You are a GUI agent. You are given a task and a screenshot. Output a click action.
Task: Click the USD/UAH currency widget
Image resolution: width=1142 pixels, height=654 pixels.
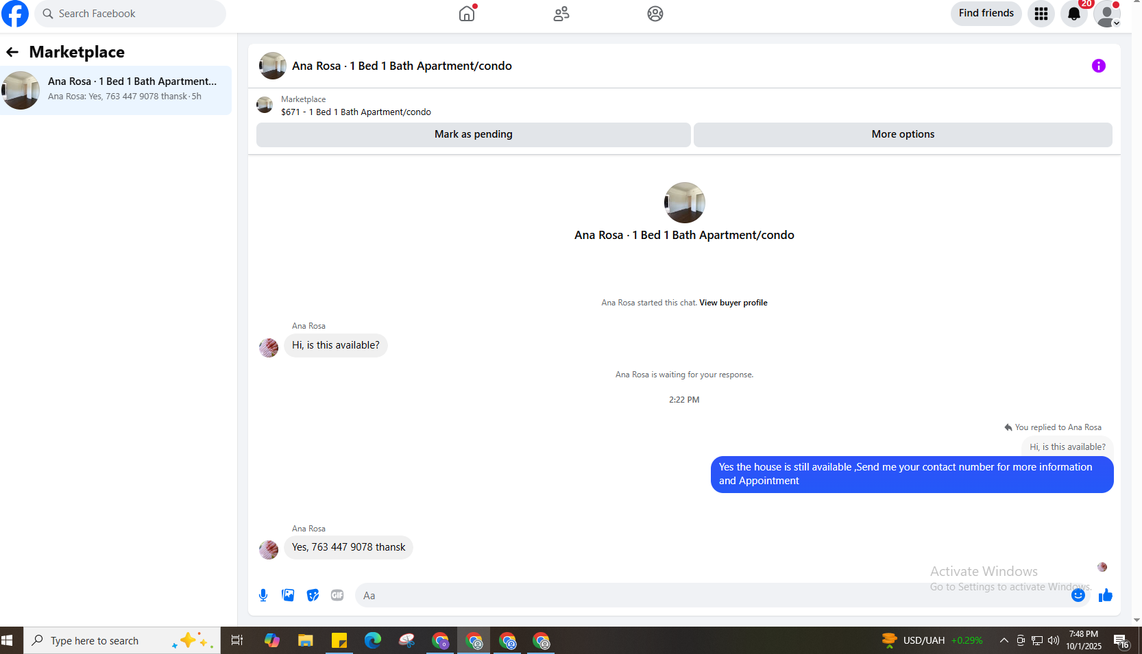[932, 640]
